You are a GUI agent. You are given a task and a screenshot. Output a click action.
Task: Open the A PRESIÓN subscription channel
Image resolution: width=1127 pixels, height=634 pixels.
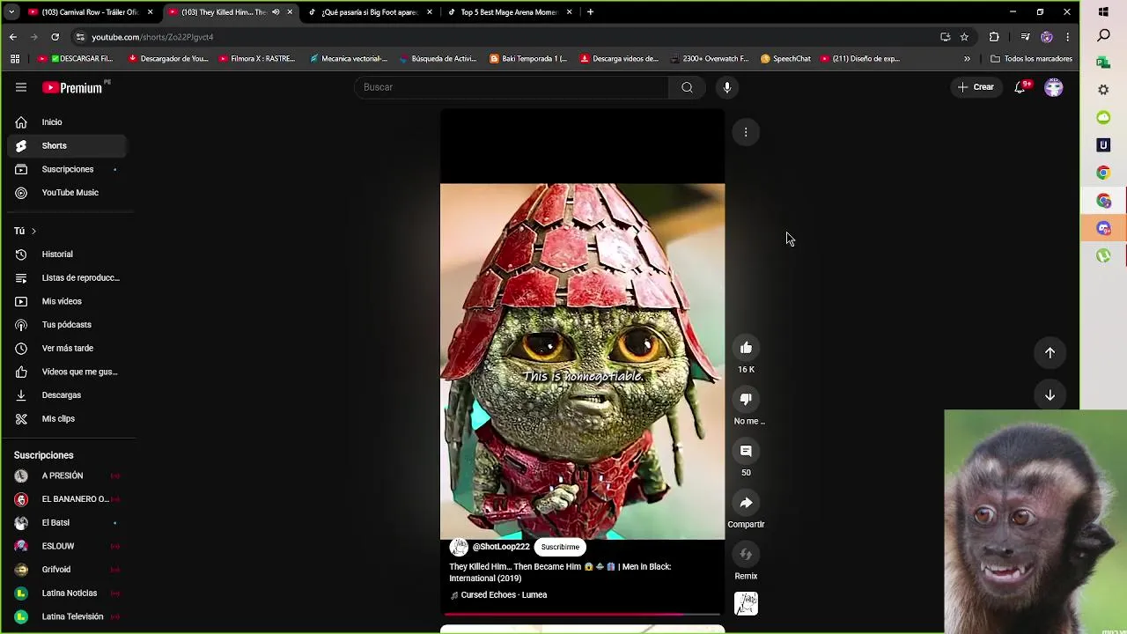[x=68, y=475]
